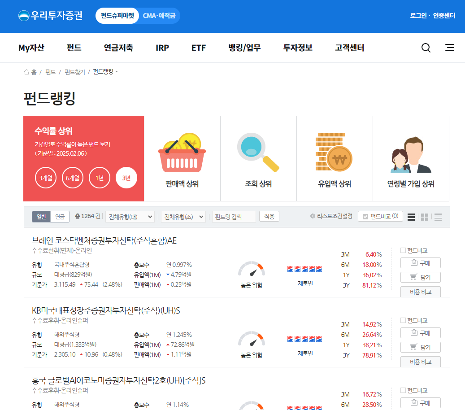Screen dimensions: 465x410
Task: Open the hamburger menu in the header
Action: (450, 48)
